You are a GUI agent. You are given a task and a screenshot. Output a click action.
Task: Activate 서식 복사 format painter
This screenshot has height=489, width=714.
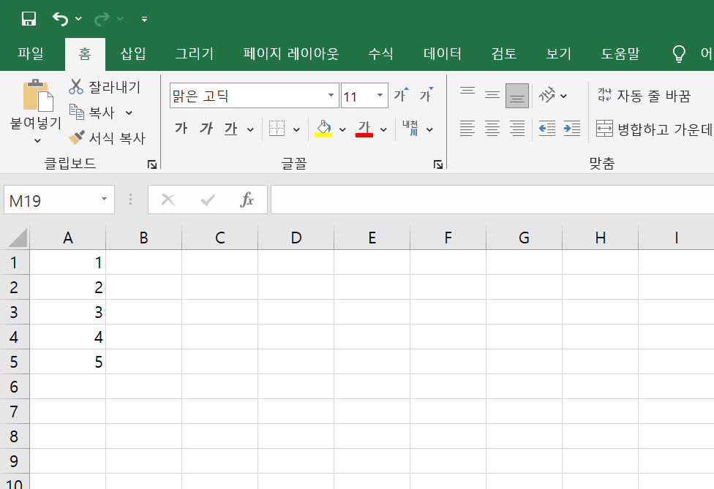tap(107, 138)
